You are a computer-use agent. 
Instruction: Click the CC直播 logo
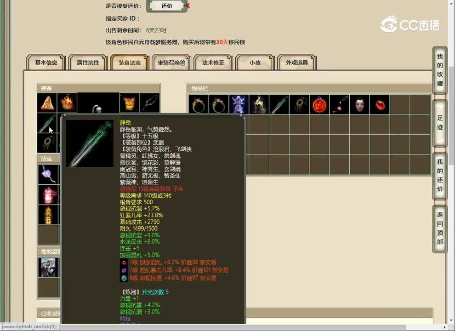pos(407,24)
